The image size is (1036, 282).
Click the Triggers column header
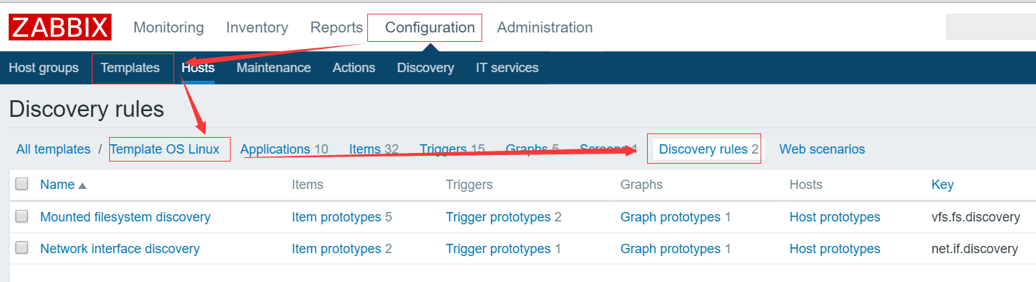tap(469, 185)
